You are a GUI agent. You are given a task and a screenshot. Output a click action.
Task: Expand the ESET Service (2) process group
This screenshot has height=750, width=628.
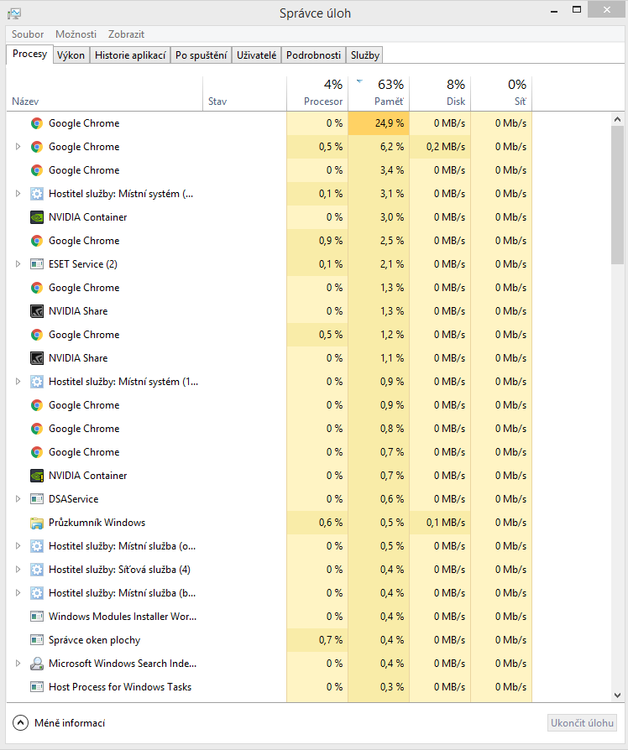point(18,264)
